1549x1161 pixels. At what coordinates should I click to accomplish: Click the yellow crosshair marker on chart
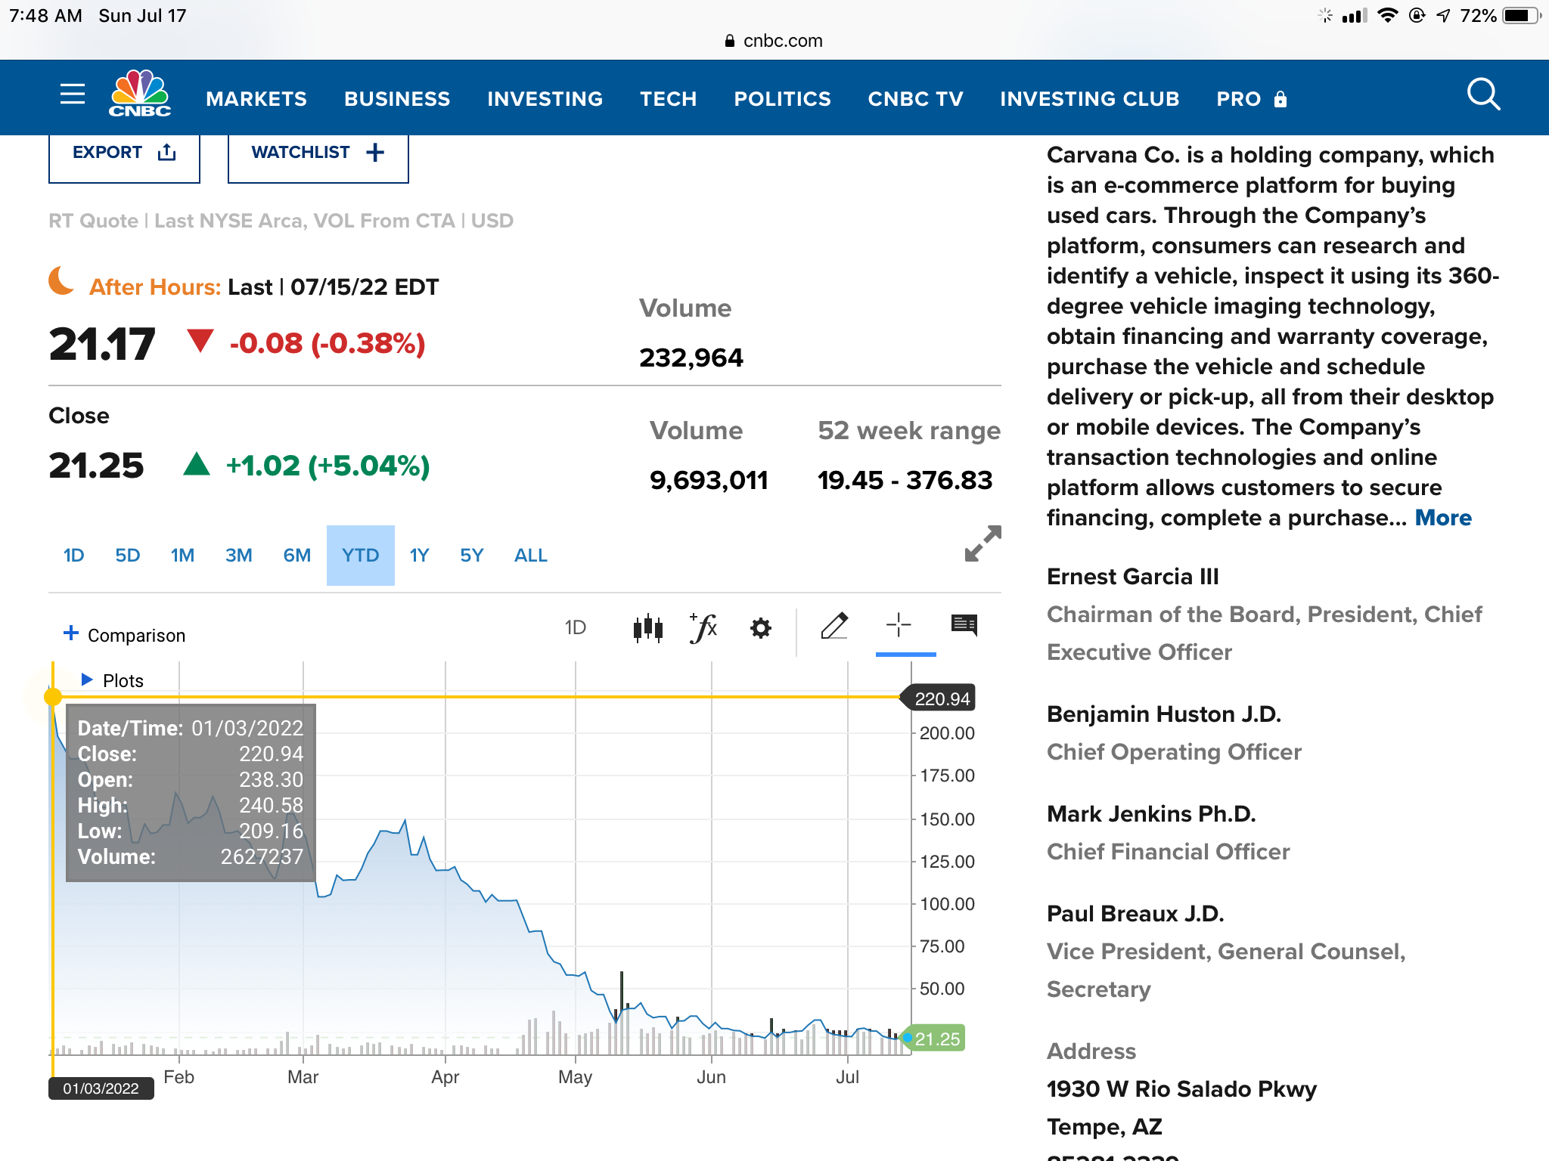tap(52, 696)
